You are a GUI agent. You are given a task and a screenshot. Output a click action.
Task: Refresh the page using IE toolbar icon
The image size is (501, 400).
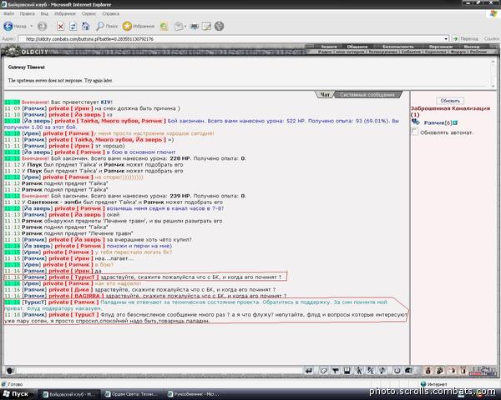coord(73,27)
